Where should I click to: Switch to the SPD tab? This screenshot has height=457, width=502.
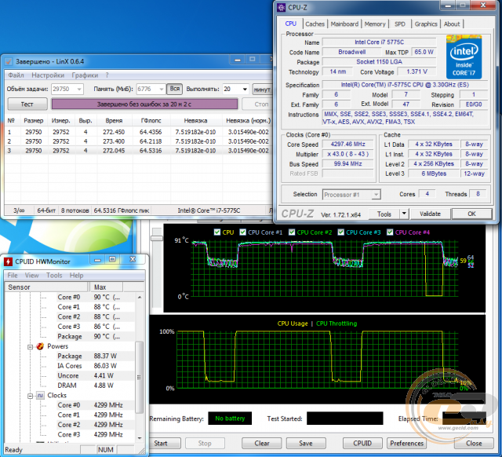(400, 24)
